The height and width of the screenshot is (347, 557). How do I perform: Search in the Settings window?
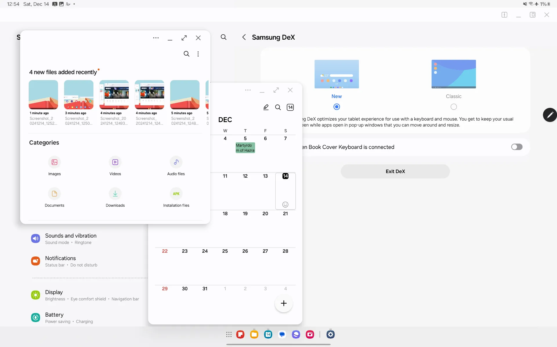[224, 37]
